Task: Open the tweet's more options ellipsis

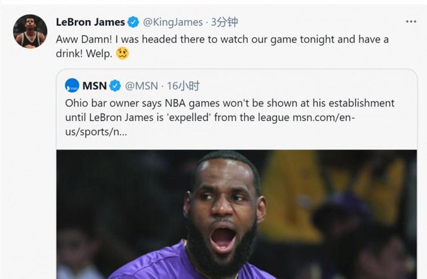Action: [411, 21]
